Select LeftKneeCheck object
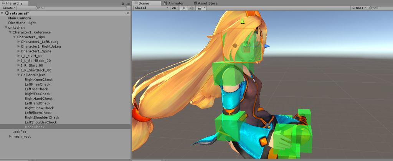393x161 pixels. [x=38, y=85]
